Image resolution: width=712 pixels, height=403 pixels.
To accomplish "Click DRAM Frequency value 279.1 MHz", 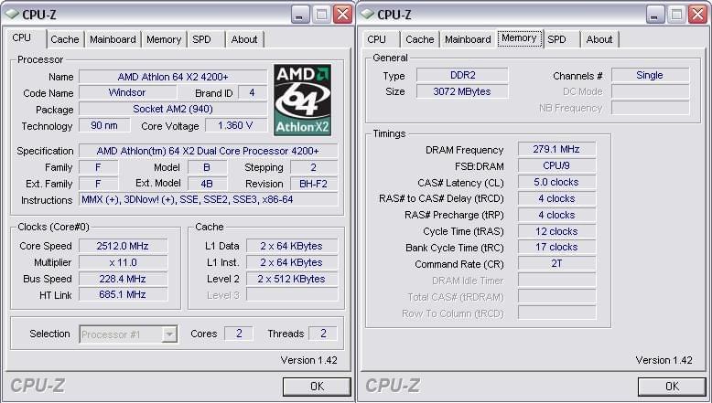I will click(556, 149).
